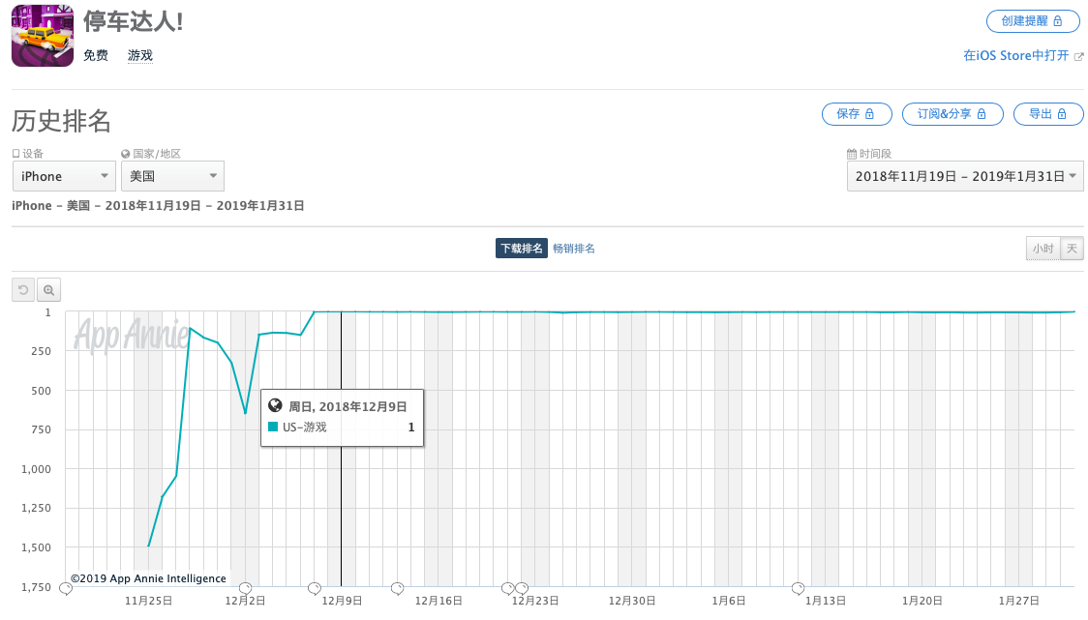This screenshot has height=620, width=1088.
Task: Open the date range picker dropdown
Action: [x=965, y=176]
